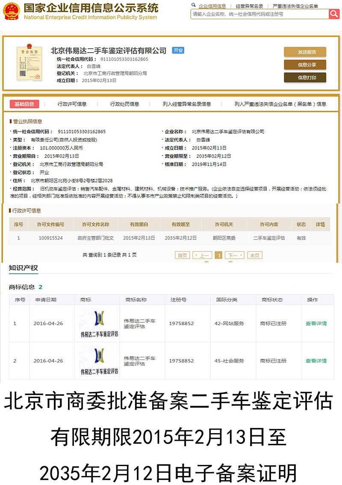The image size is (342, 485).
Task: Click the address 北京市朝阳区北苑小街8号2号楼2层2028
Action: click(72, 181)
